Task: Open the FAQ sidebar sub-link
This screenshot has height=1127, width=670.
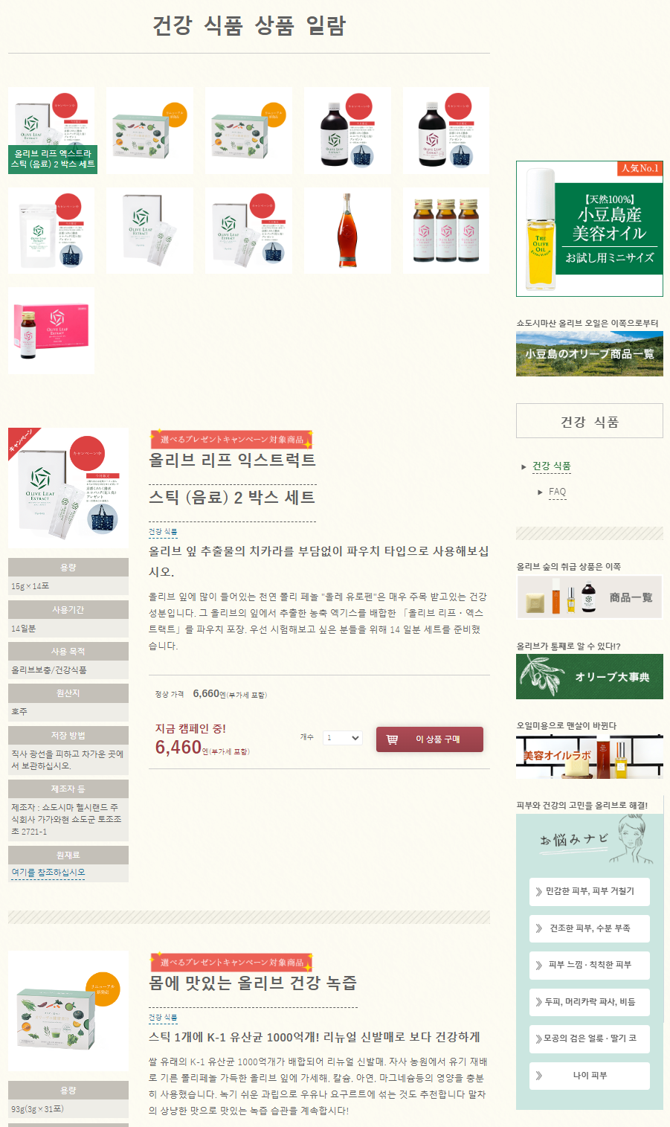Action: point(558,492)
